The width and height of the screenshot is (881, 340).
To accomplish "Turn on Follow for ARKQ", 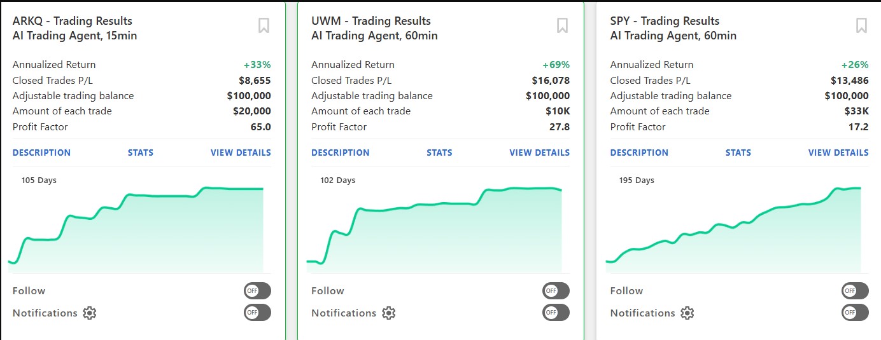I will point(257,291).
